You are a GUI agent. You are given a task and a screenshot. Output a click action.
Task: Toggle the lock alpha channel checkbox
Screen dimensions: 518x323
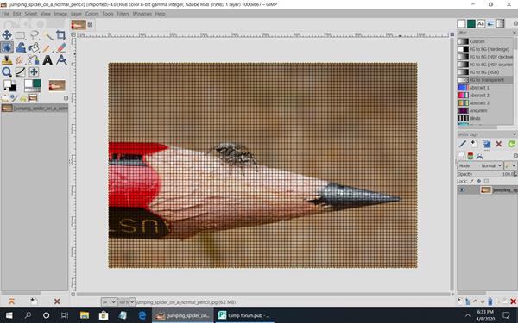(486, 181)
